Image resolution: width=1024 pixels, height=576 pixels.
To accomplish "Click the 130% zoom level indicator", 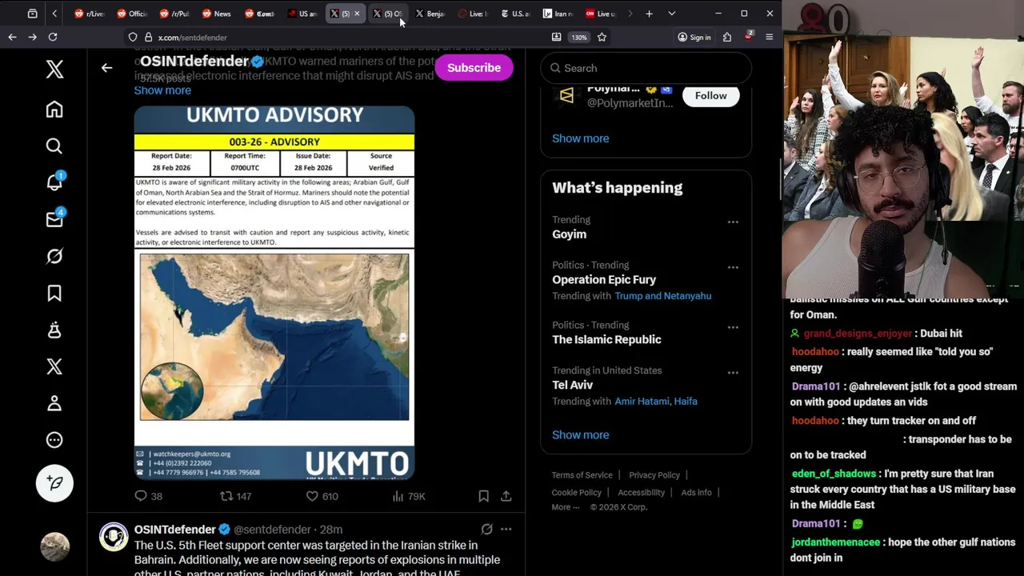I will point(579,37).
